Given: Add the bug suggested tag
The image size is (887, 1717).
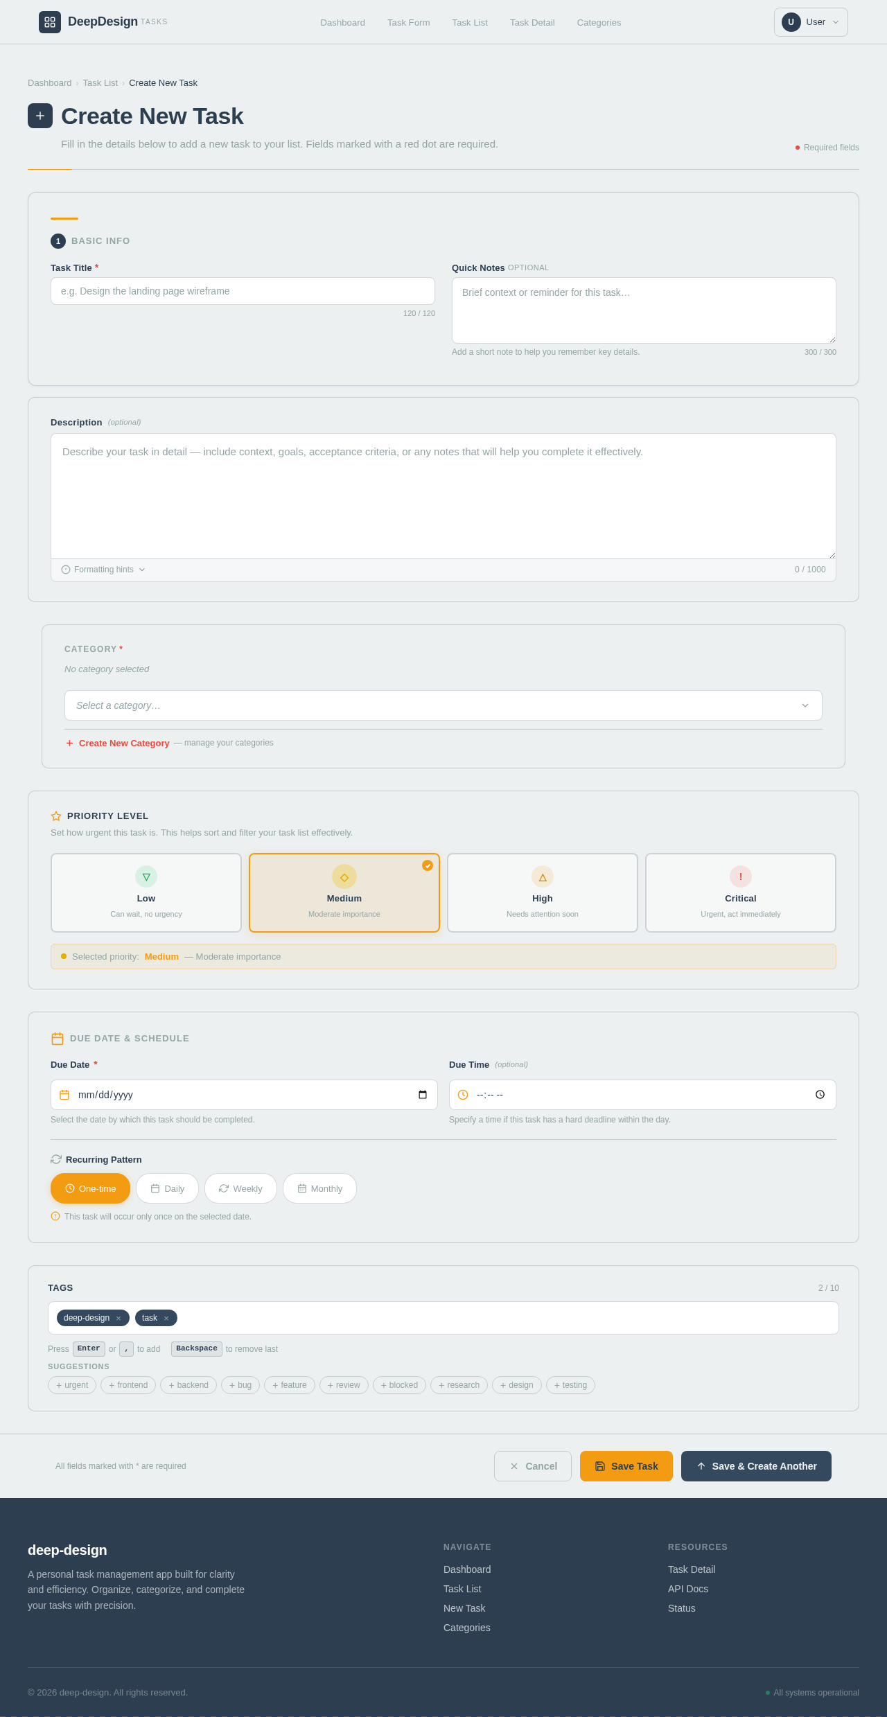Looking at the screenshot, I should click(x=240, y=1385).
